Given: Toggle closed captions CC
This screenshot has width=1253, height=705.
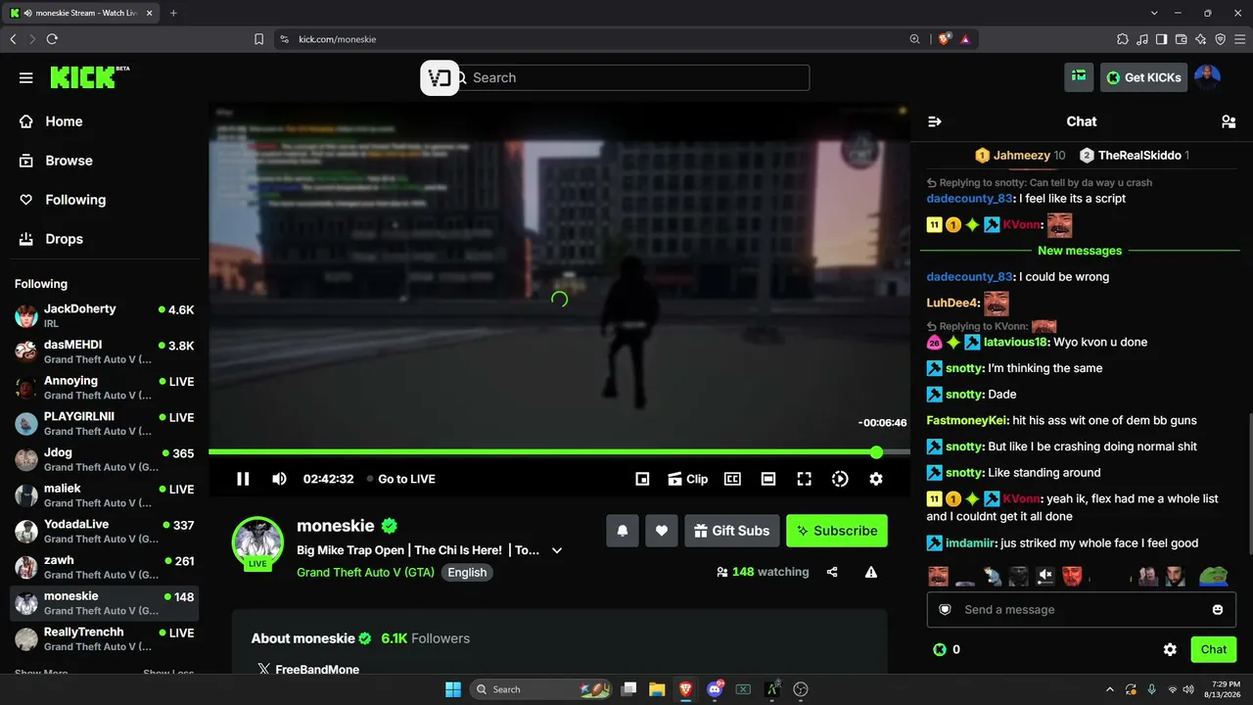Looking at the screenshot, I should coord(732,479).
